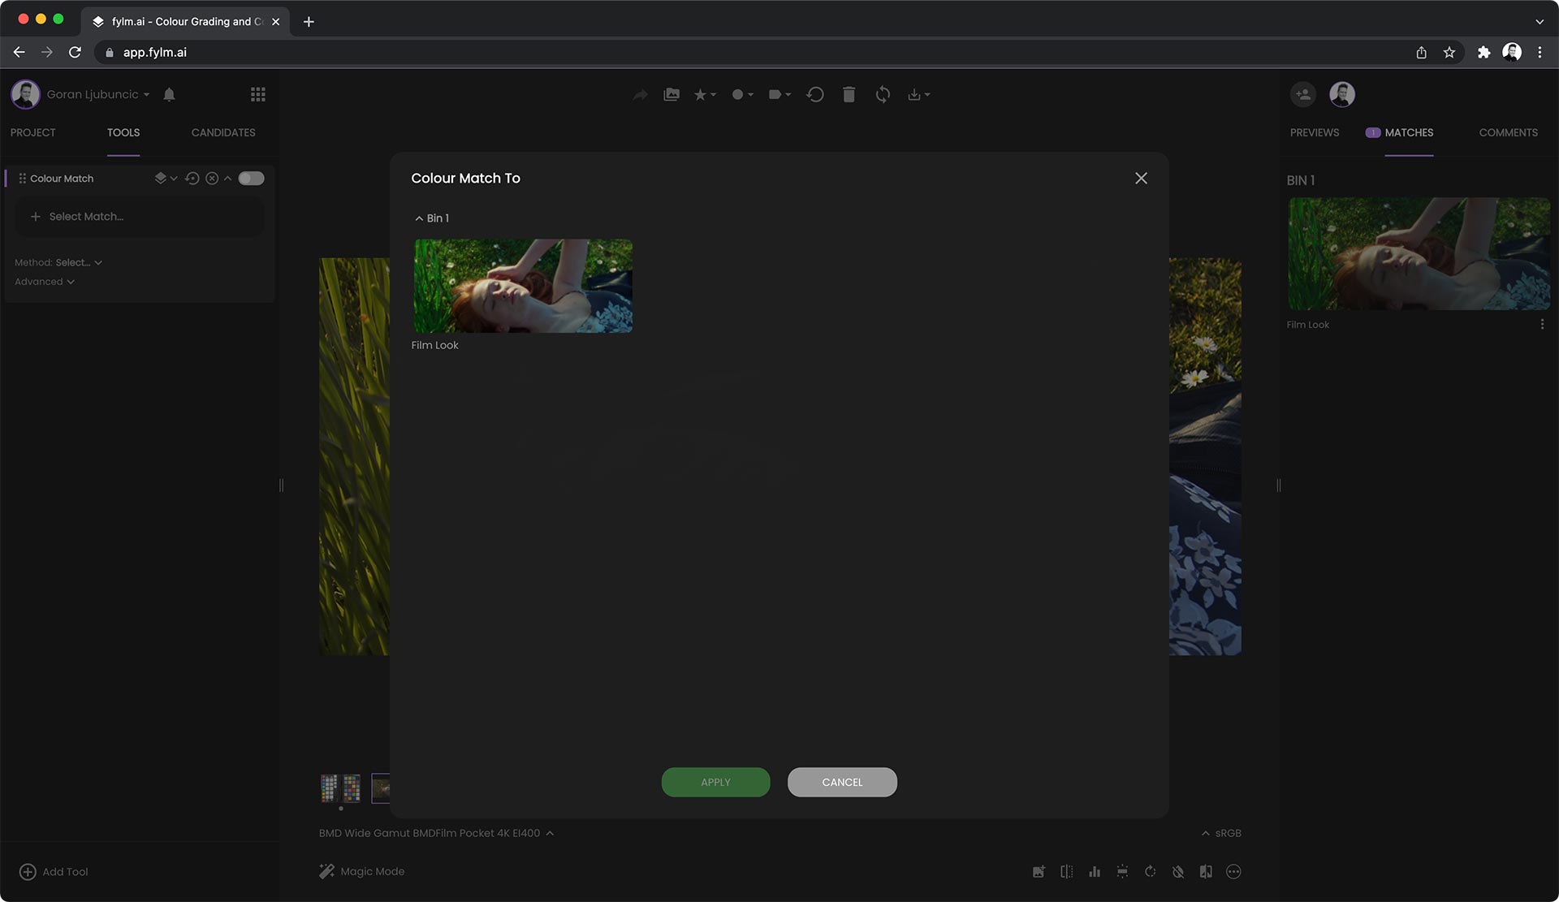Click the reset history icon in the toolbar
Viewport: 1559px width, 902px height.
(815, 94)
